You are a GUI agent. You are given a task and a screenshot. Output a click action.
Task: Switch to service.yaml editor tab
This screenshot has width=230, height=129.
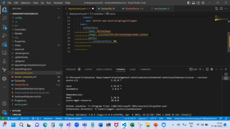[161, 9]
